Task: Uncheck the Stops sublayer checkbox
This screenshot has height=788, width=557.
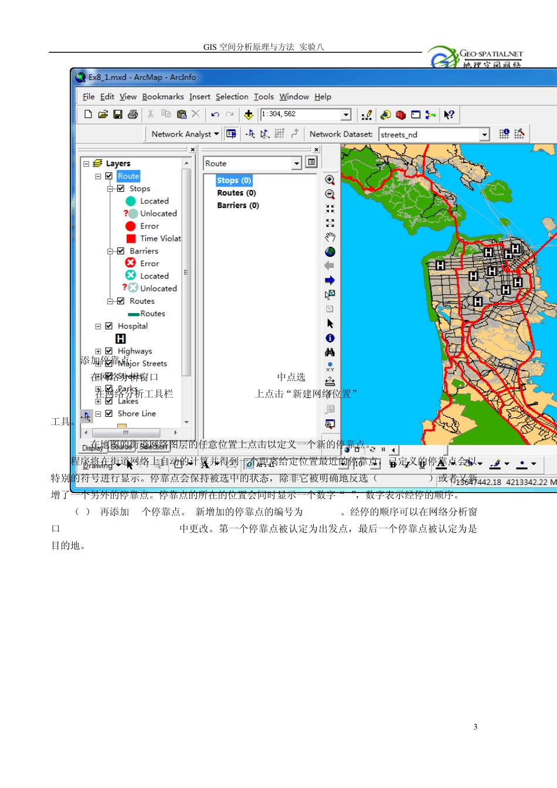Action: [121, 188]
